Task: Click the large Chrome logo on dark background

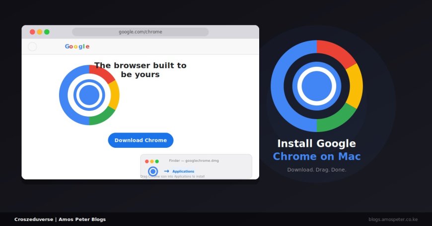Action: pyautogui.click(x=317, y=86)
